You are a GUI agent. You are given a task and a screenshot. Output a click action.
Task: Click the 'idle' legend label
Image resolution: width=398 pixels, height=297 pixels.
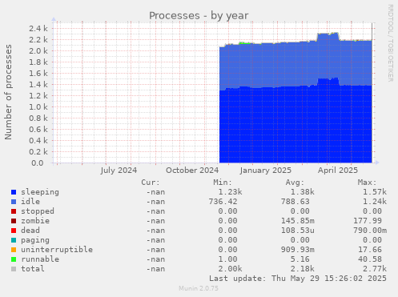click(x=30, y=202)
